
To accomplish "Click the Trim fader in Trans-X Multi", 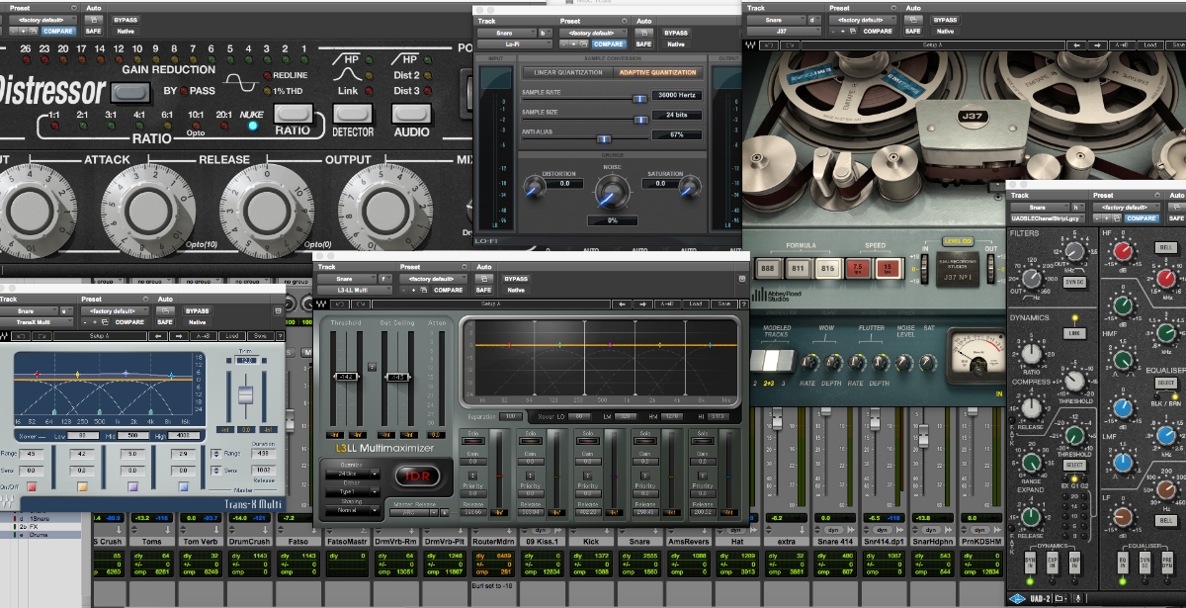I will tap(245, 394).
